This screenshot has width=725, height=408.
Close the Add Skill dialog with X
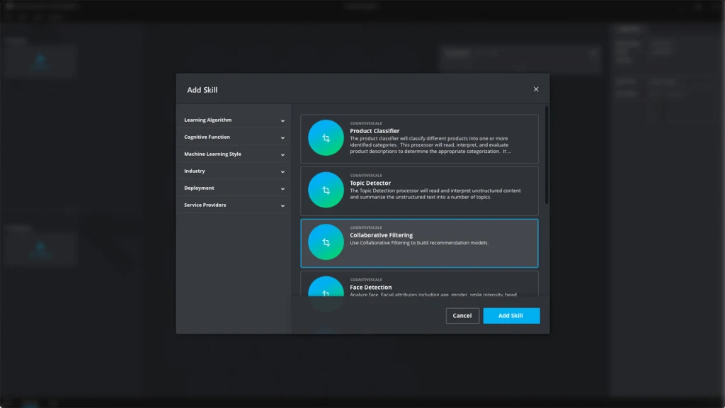click(536, 89)
